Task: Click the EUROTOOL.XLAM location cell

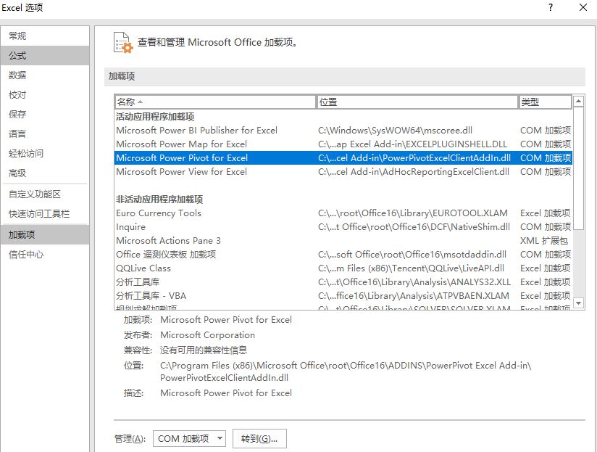Action: (413, 213)
